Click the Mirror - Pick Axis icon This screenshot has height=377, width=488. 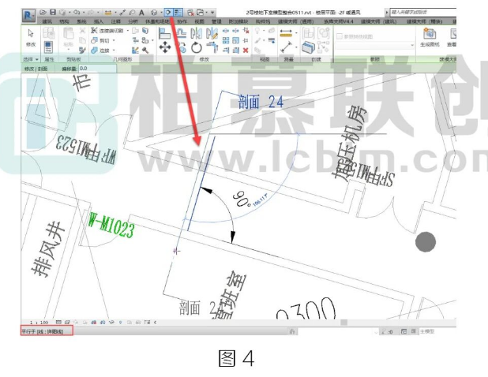(x=197, y=33)
